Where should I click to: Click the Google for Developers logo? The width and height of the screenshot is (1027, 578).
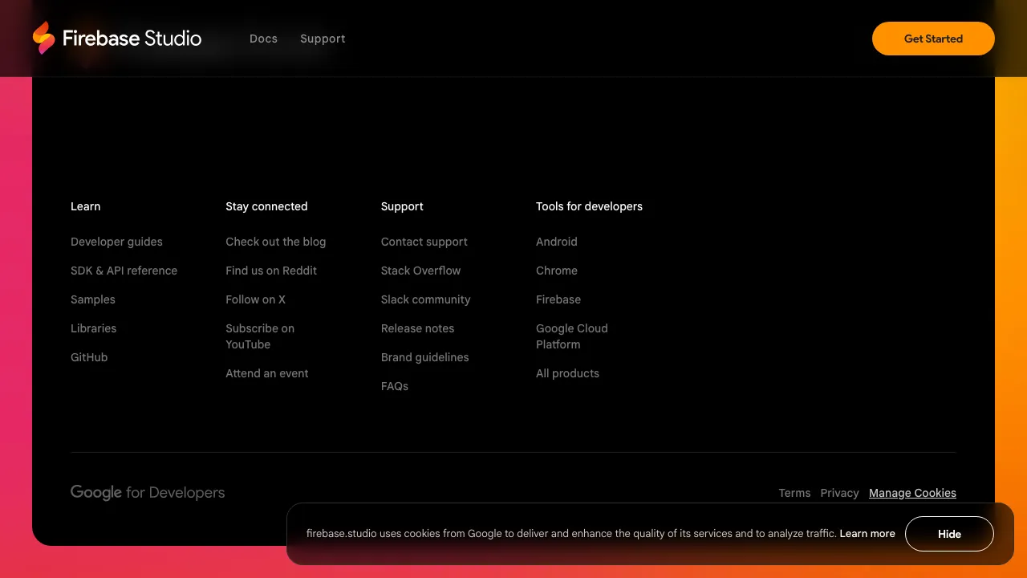click(147, 492)
